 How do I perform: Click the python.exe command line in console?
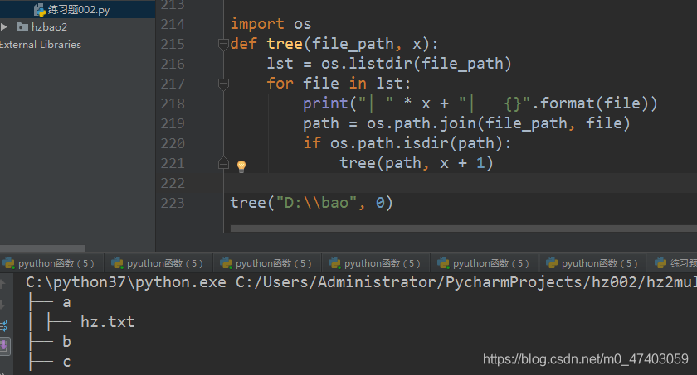(x=361, y=282)
